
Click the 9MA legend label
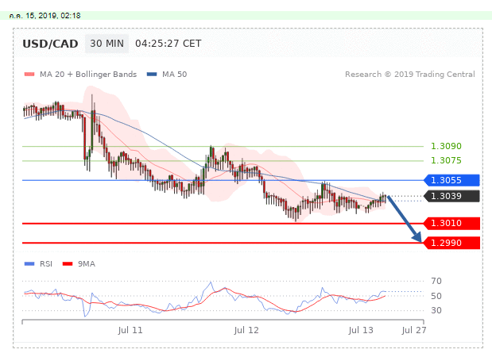(87, 264)
